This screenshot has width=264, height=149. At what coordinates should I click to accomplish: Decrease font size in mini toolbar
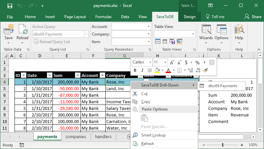180,62
